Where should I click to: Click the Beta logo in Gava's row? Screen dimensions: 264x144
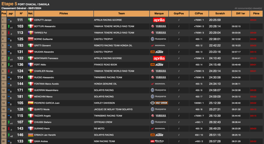159,141
